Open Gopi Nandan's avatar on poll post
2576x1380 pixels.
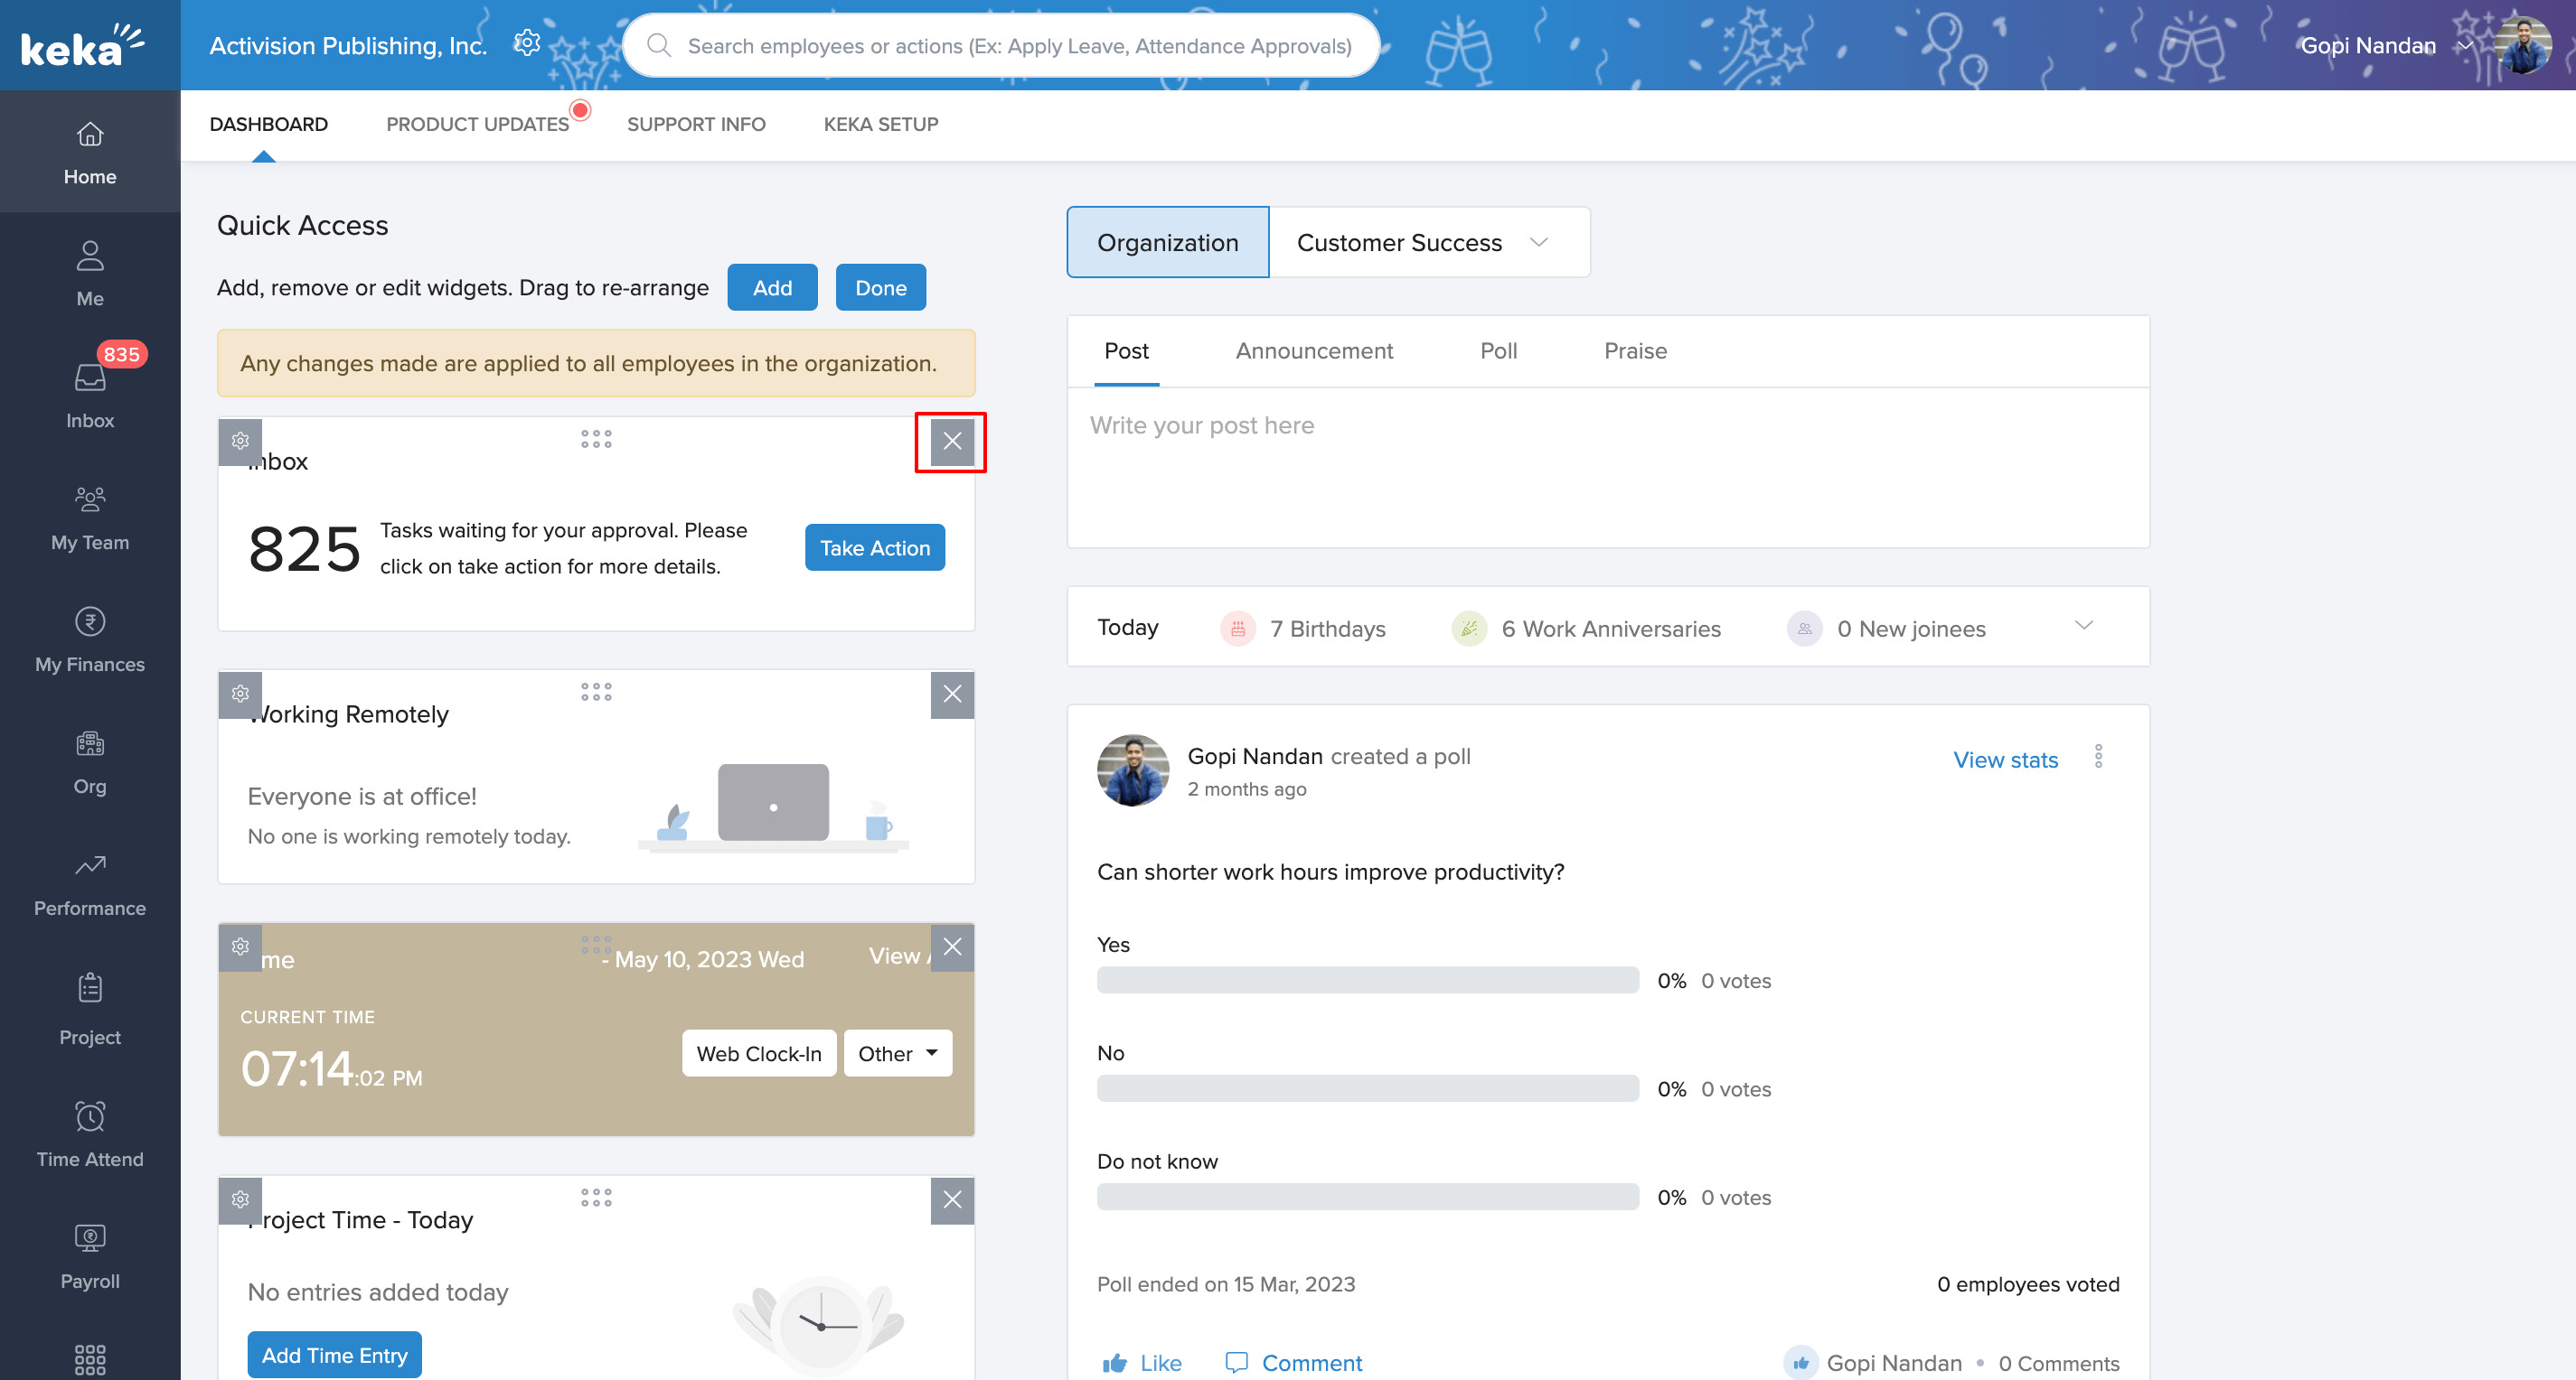coord(1133,770)
